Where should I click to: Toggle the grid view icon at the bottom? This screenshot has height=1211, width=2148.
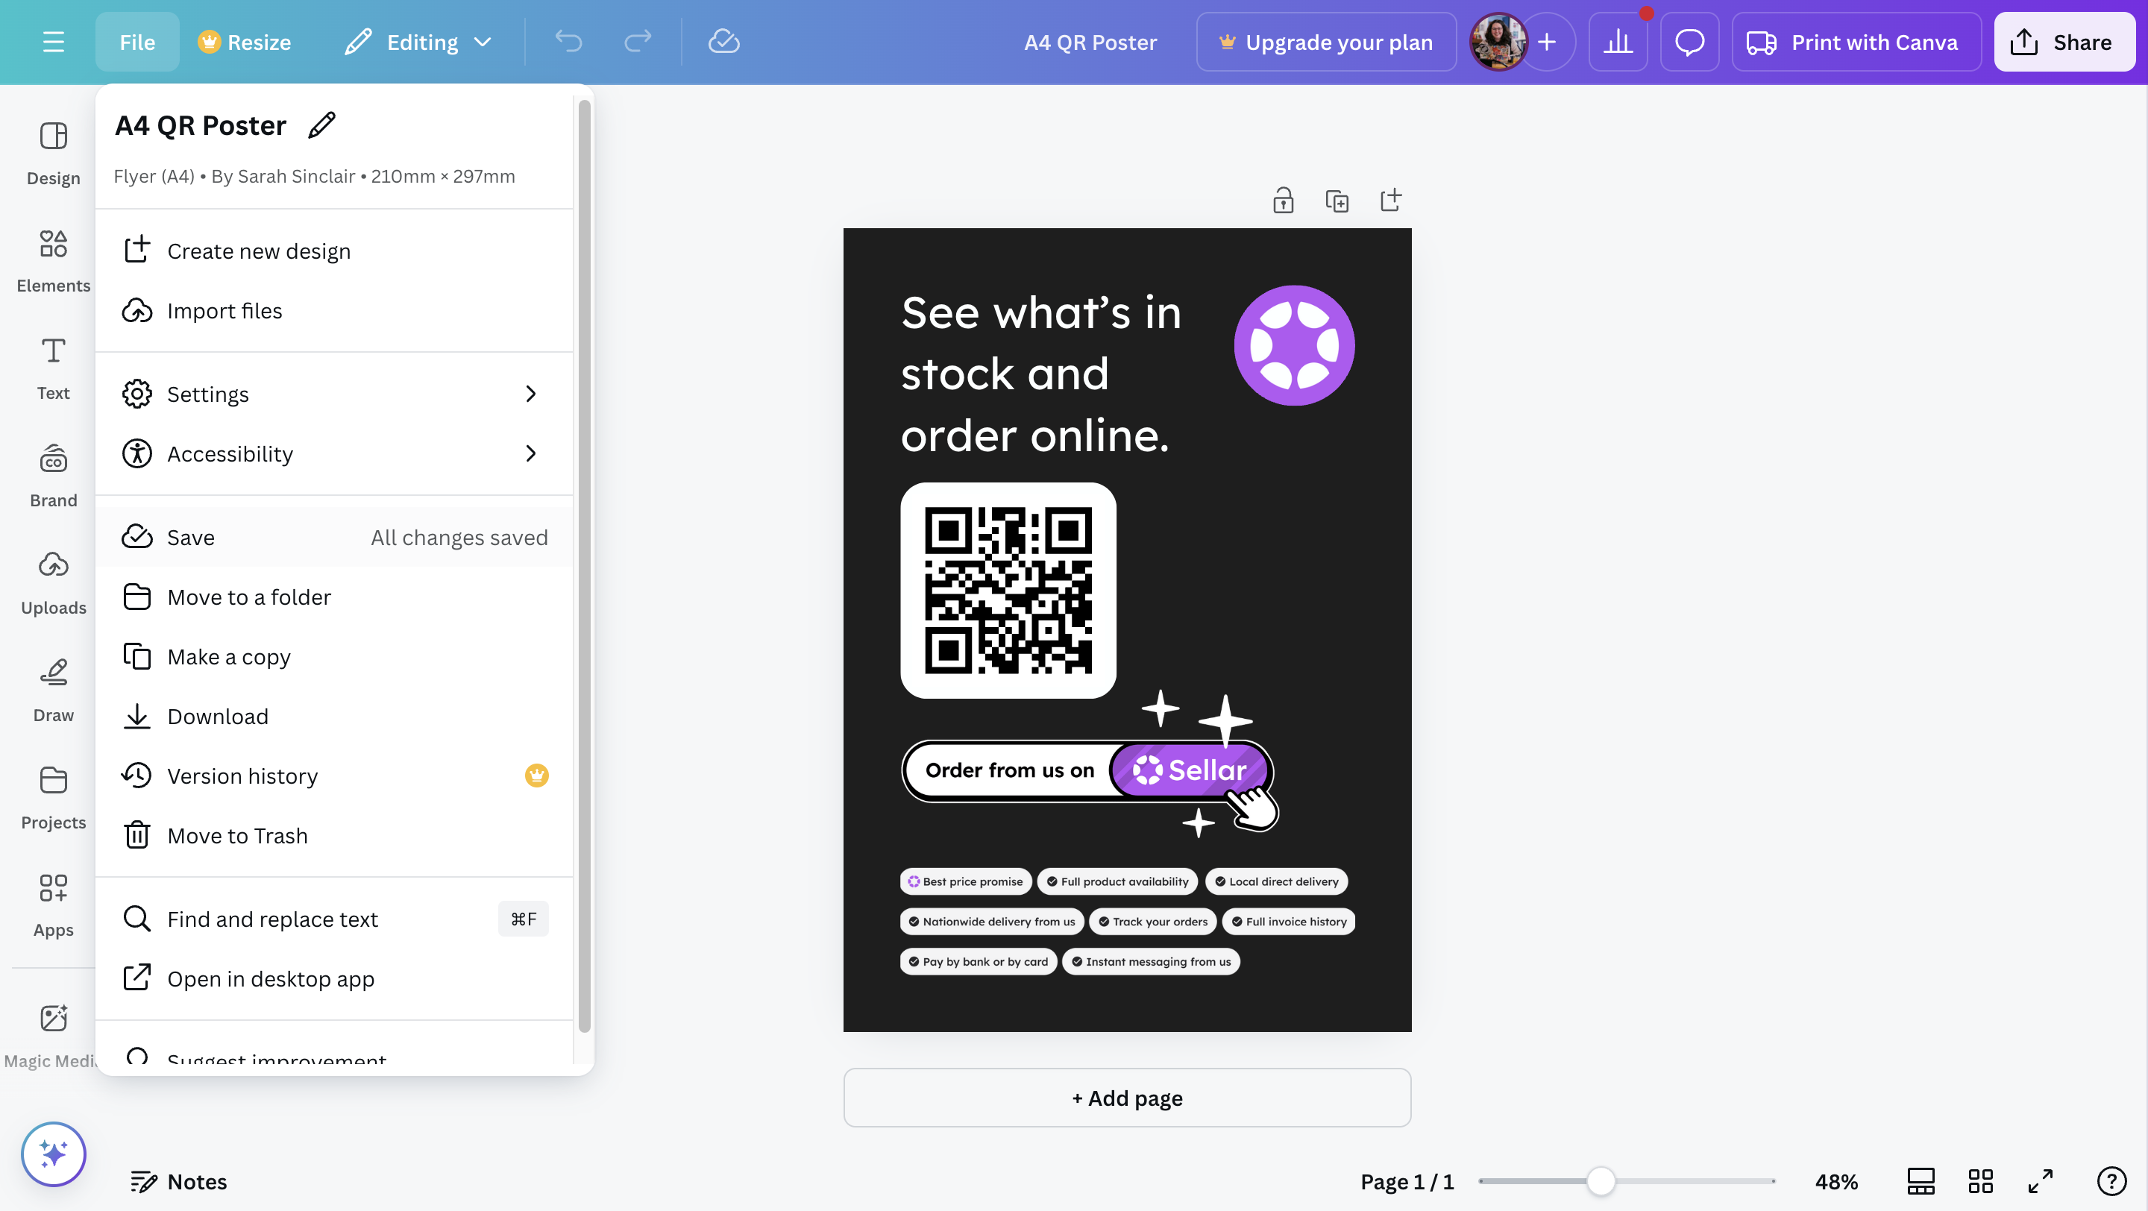[x=1980, y=1181]
